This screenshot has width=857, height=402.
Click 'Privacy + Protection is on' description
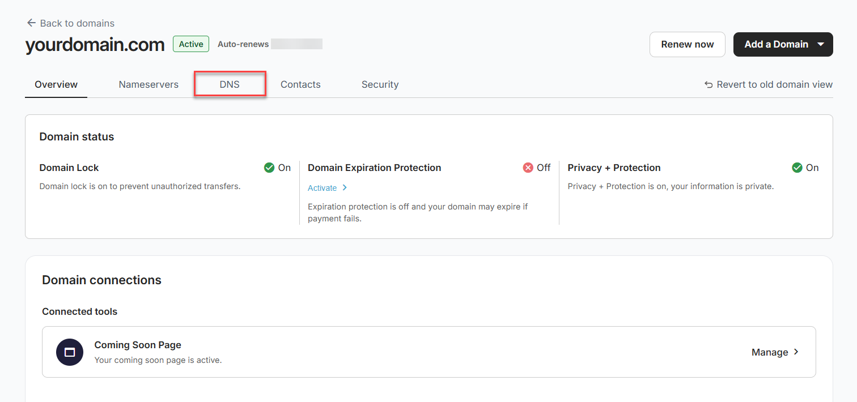[671, 186]
